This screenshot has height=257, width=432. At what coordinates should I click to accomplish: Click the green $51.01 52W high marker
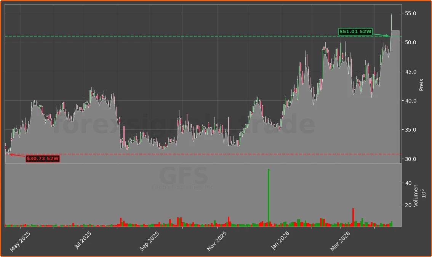354,32
